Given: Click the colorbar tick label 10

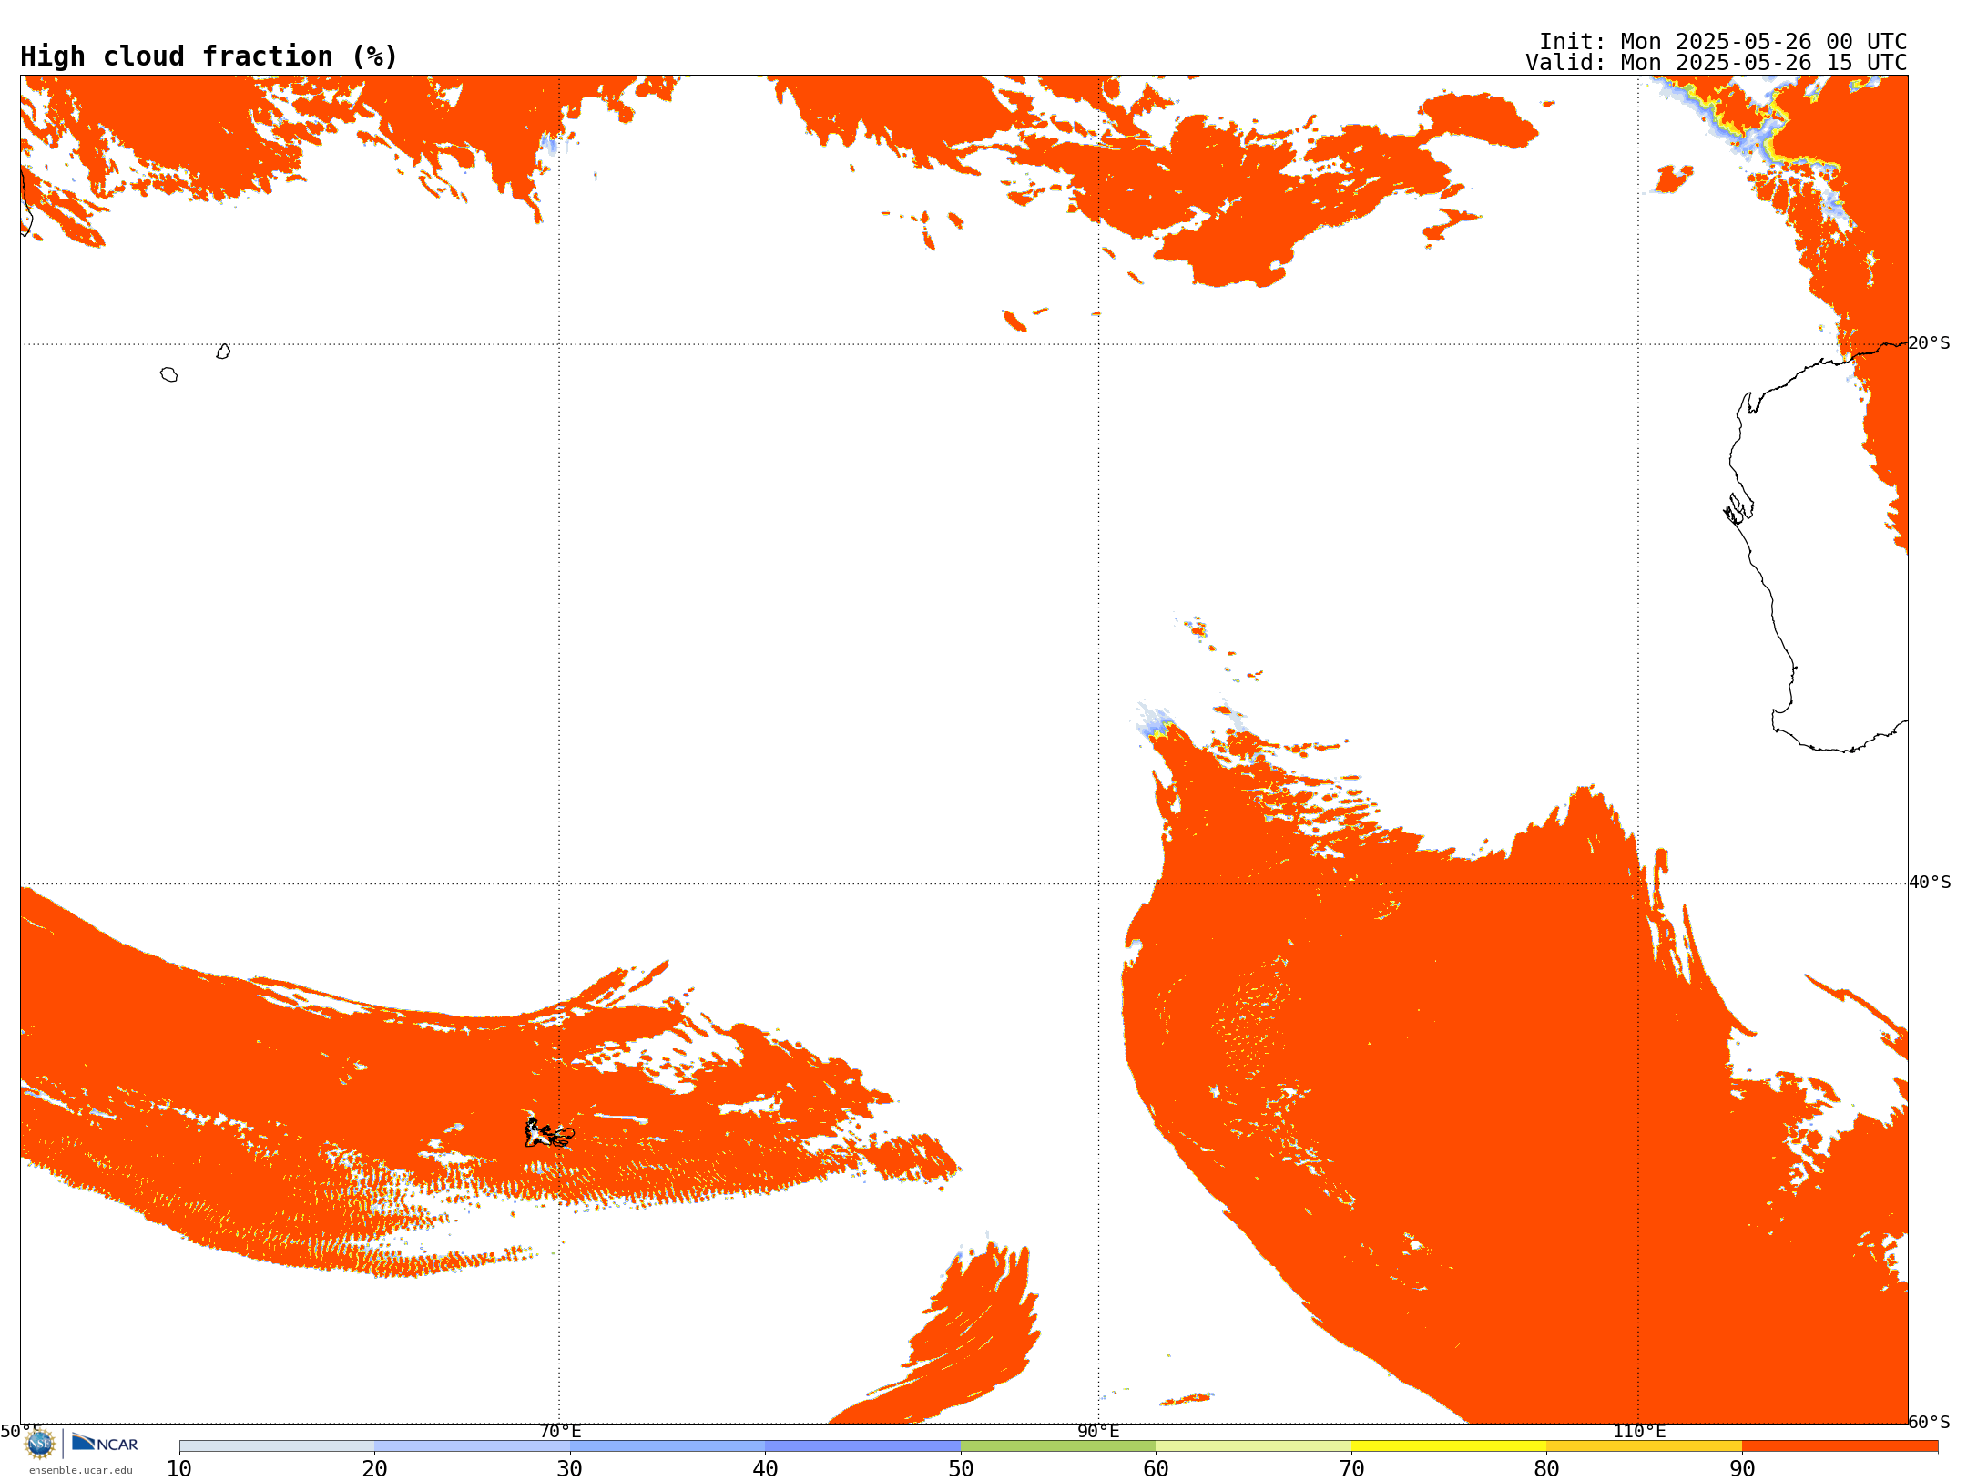Looking at the screenshot, I should [179, 1469].
